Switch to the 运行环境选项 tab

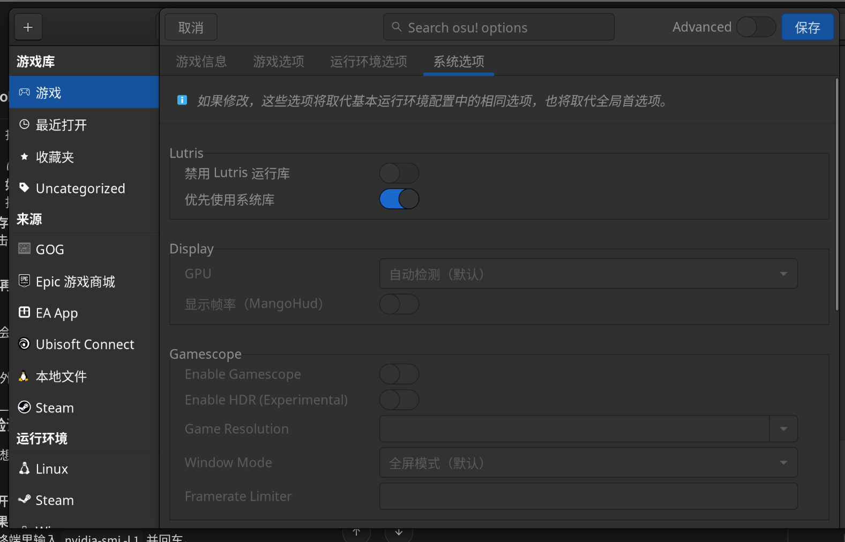point(368,62)
